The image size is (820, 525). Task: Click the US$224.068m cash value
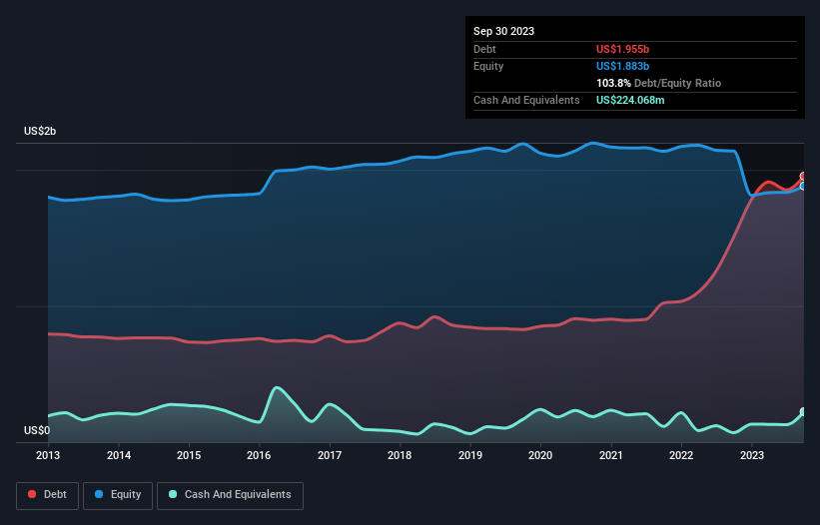click(x=630, y=100)
